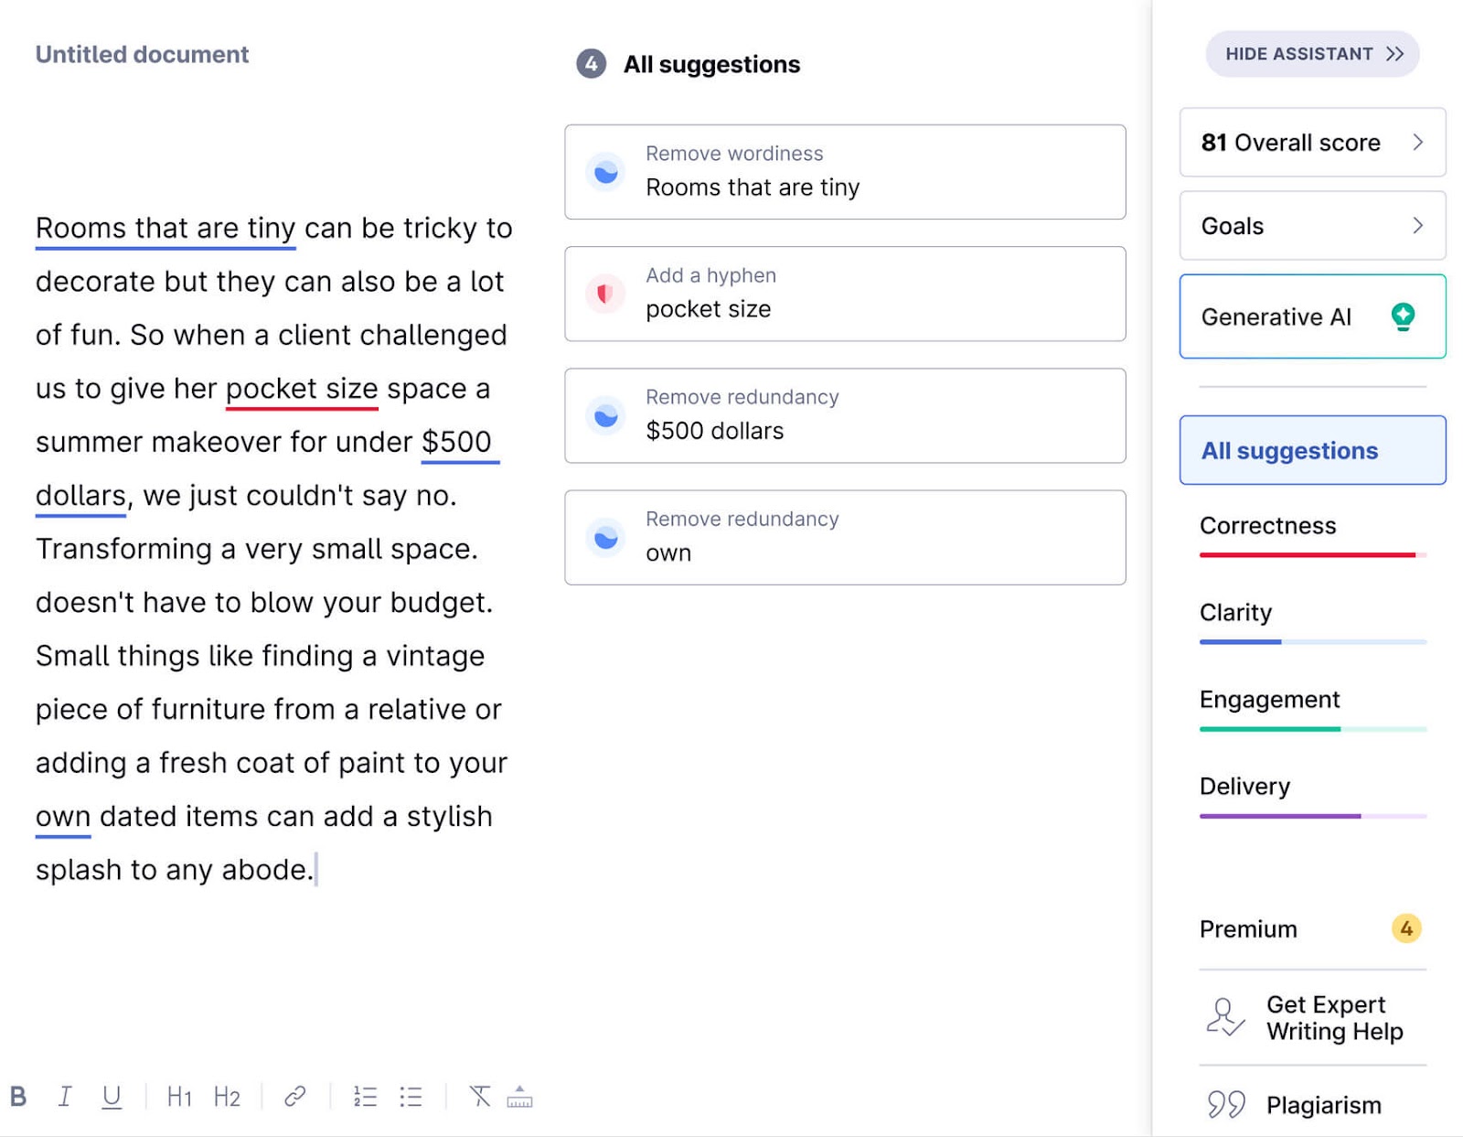Click the Clarity progress bar
1463x1137 pixels.
tap(1312, 641)
